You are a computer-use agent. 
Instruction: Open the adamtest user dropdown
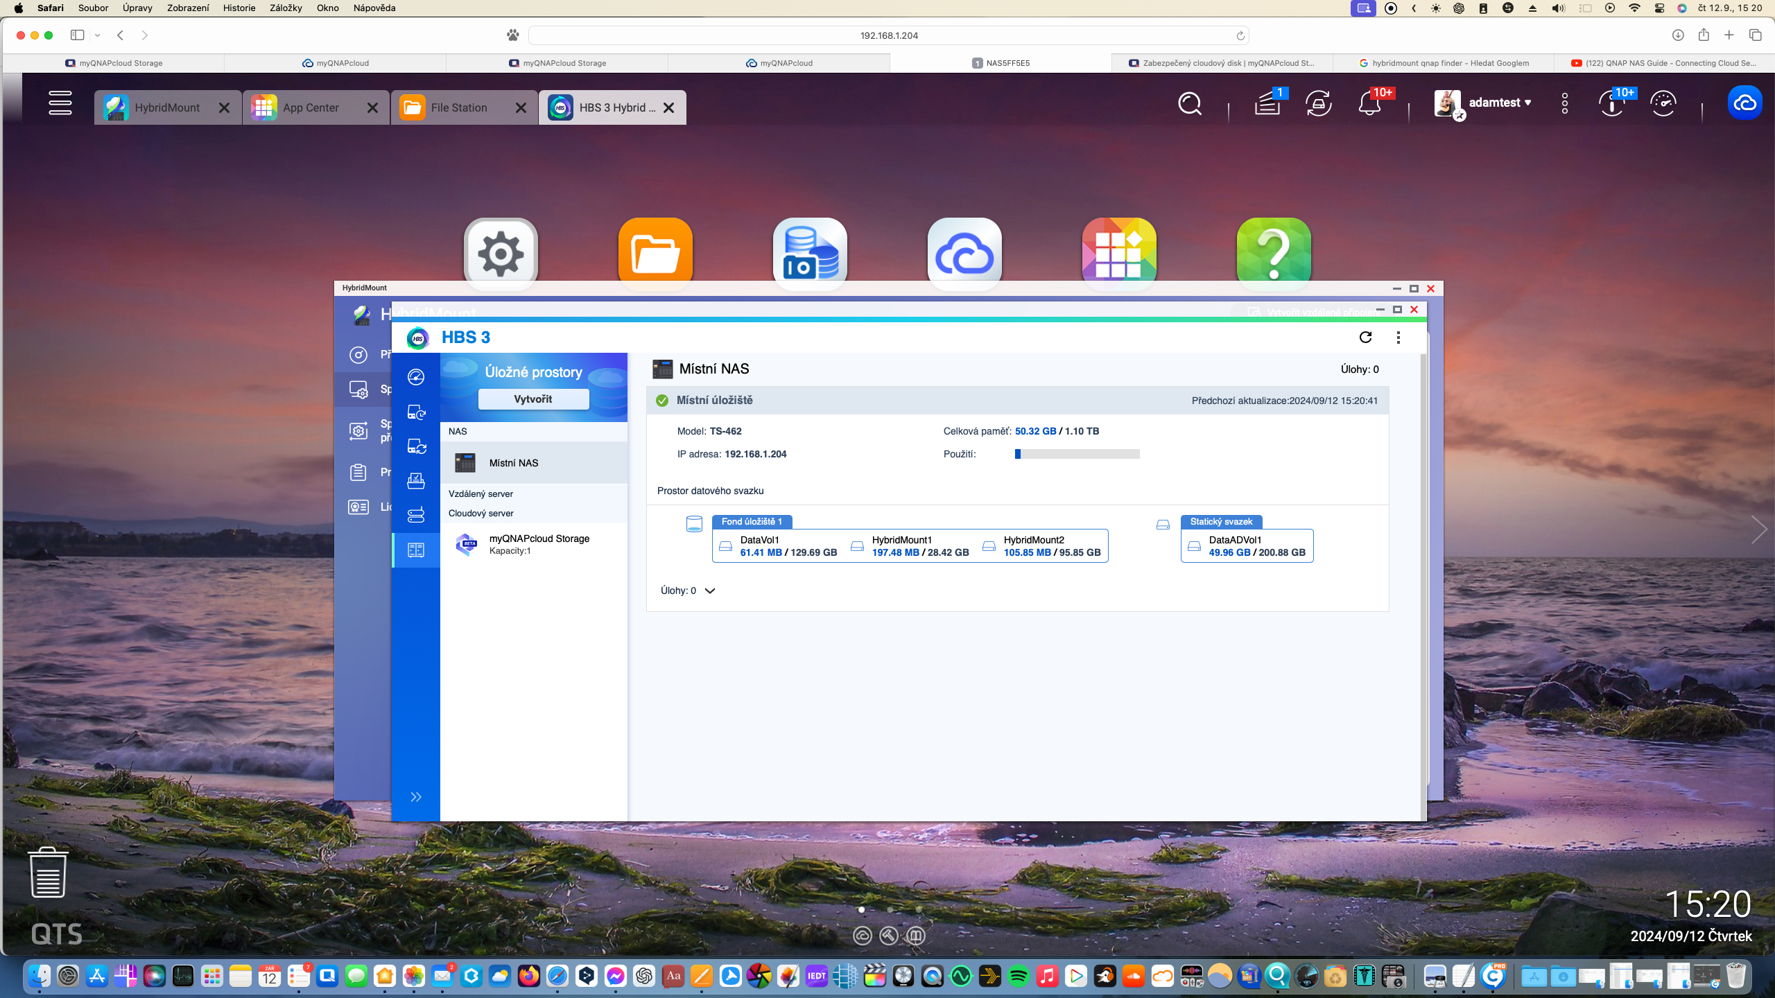click(x=1498, y=103)
